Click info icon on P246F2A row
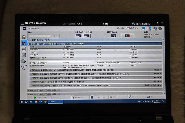 pos(160,77)
